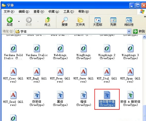This screenshot has height=121, width=146.
Task: Click the label text Wingdings 2 (TrueType)
Action: (x=107, y=56)
